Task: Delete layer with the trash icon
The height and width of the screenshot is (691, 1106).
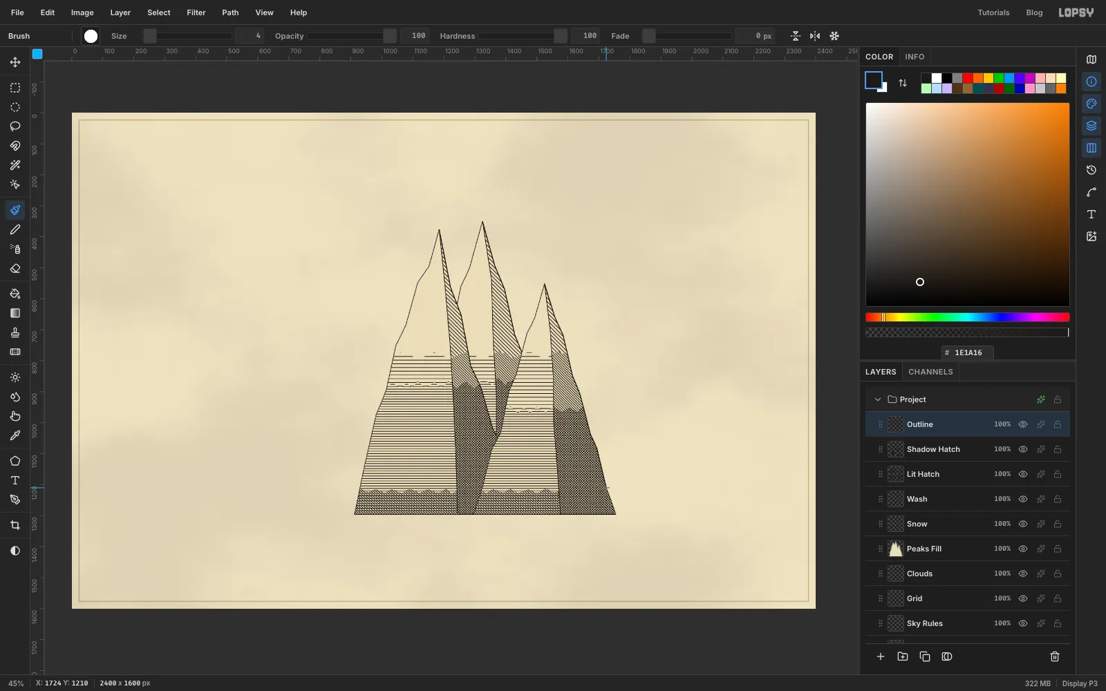Action: 1055,656
